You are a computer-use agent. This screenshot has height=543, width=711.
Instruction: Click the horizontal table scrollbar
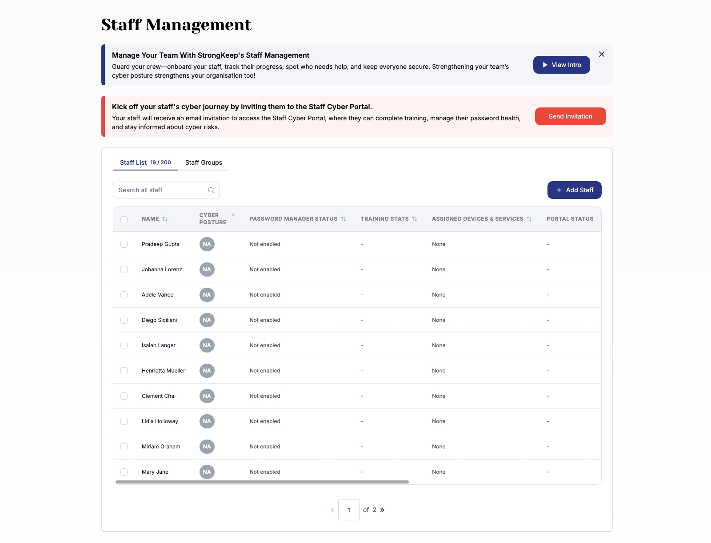262,482
